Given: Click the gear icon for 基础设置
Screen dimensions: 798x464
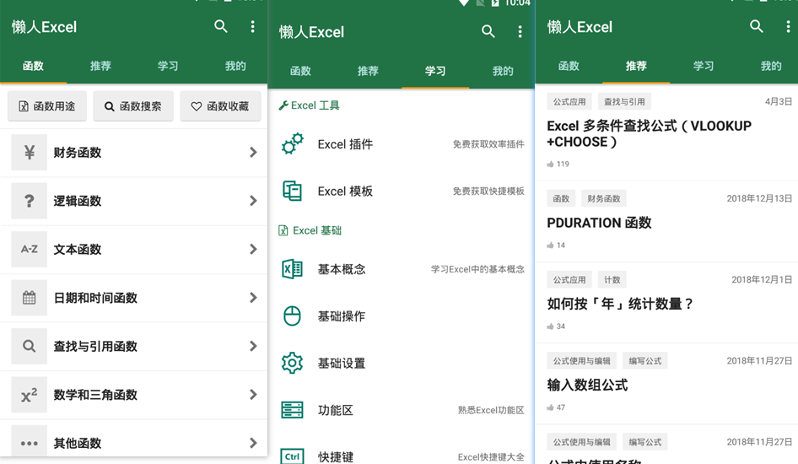Looking at the screenshot, I should (292, 363).
